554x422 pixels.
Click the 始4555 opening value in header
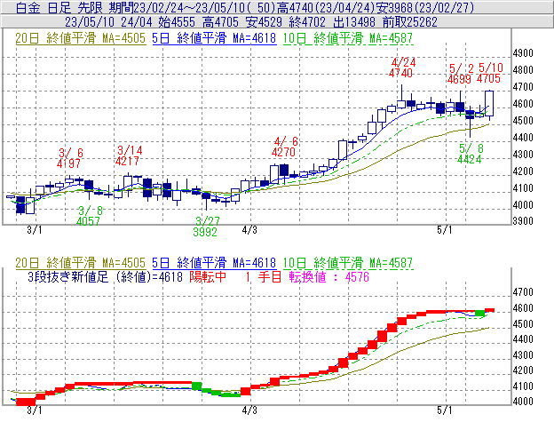pos(177,22)
